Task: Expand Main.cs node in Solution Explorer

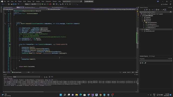Action: pyautogui.click(x=142, y=29)
